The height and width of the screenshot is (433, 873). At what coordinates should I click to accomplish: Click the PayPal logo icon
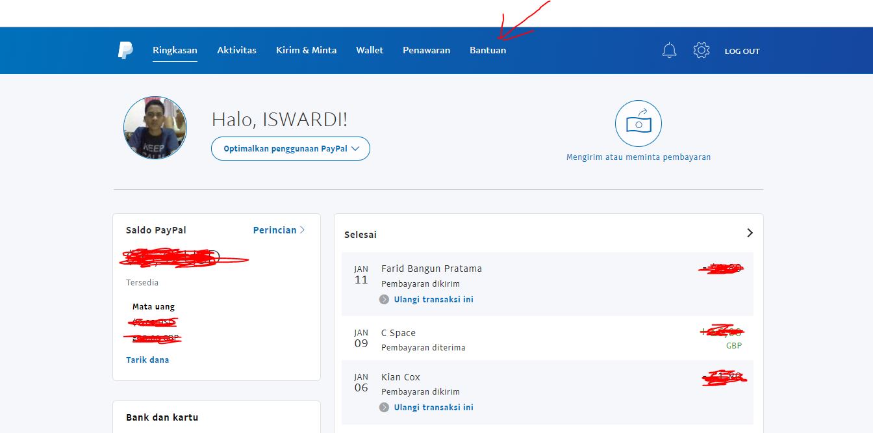click(125, 50)
